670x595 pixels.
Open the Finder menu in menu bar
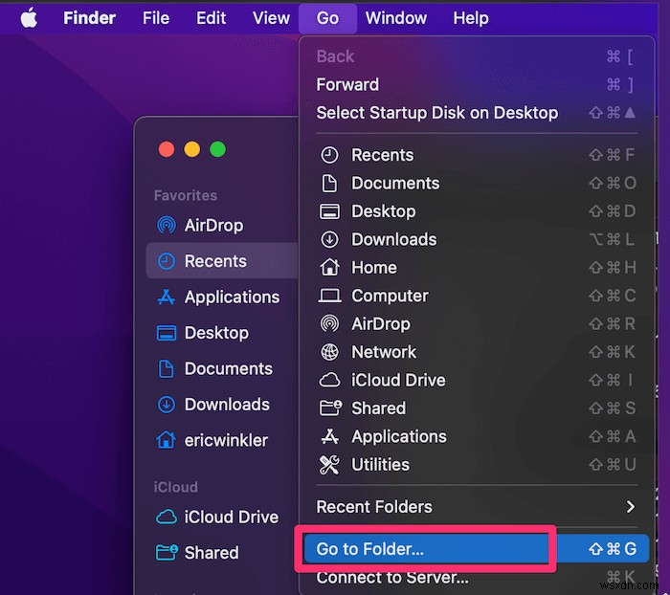(x=89, y=18)
